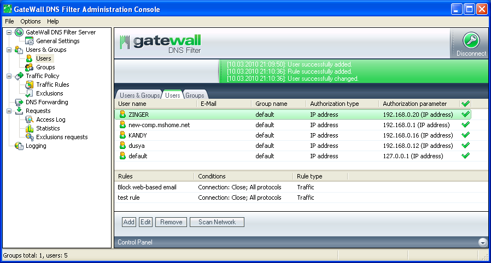Click the Exclusions requests icon
The image size is (491, 263).
pos(30,137)
